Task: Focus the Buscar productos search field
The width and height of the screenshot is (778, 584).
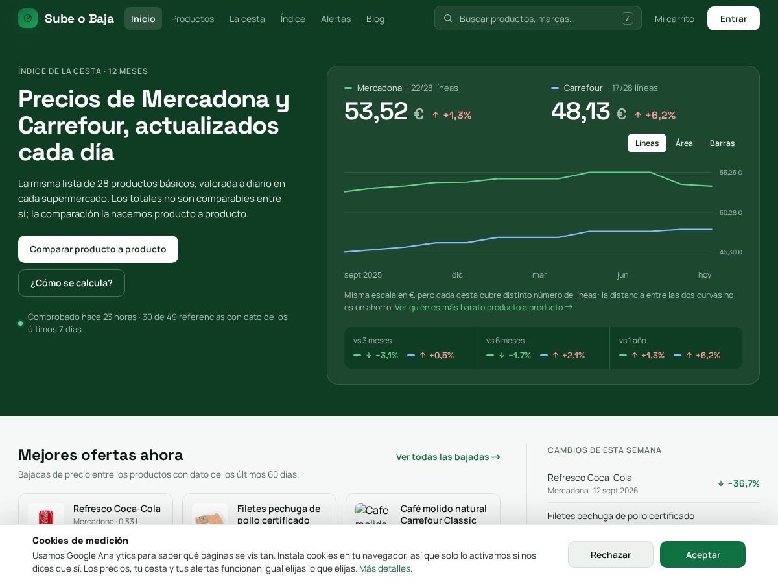Action: click(x=538, y=18)
